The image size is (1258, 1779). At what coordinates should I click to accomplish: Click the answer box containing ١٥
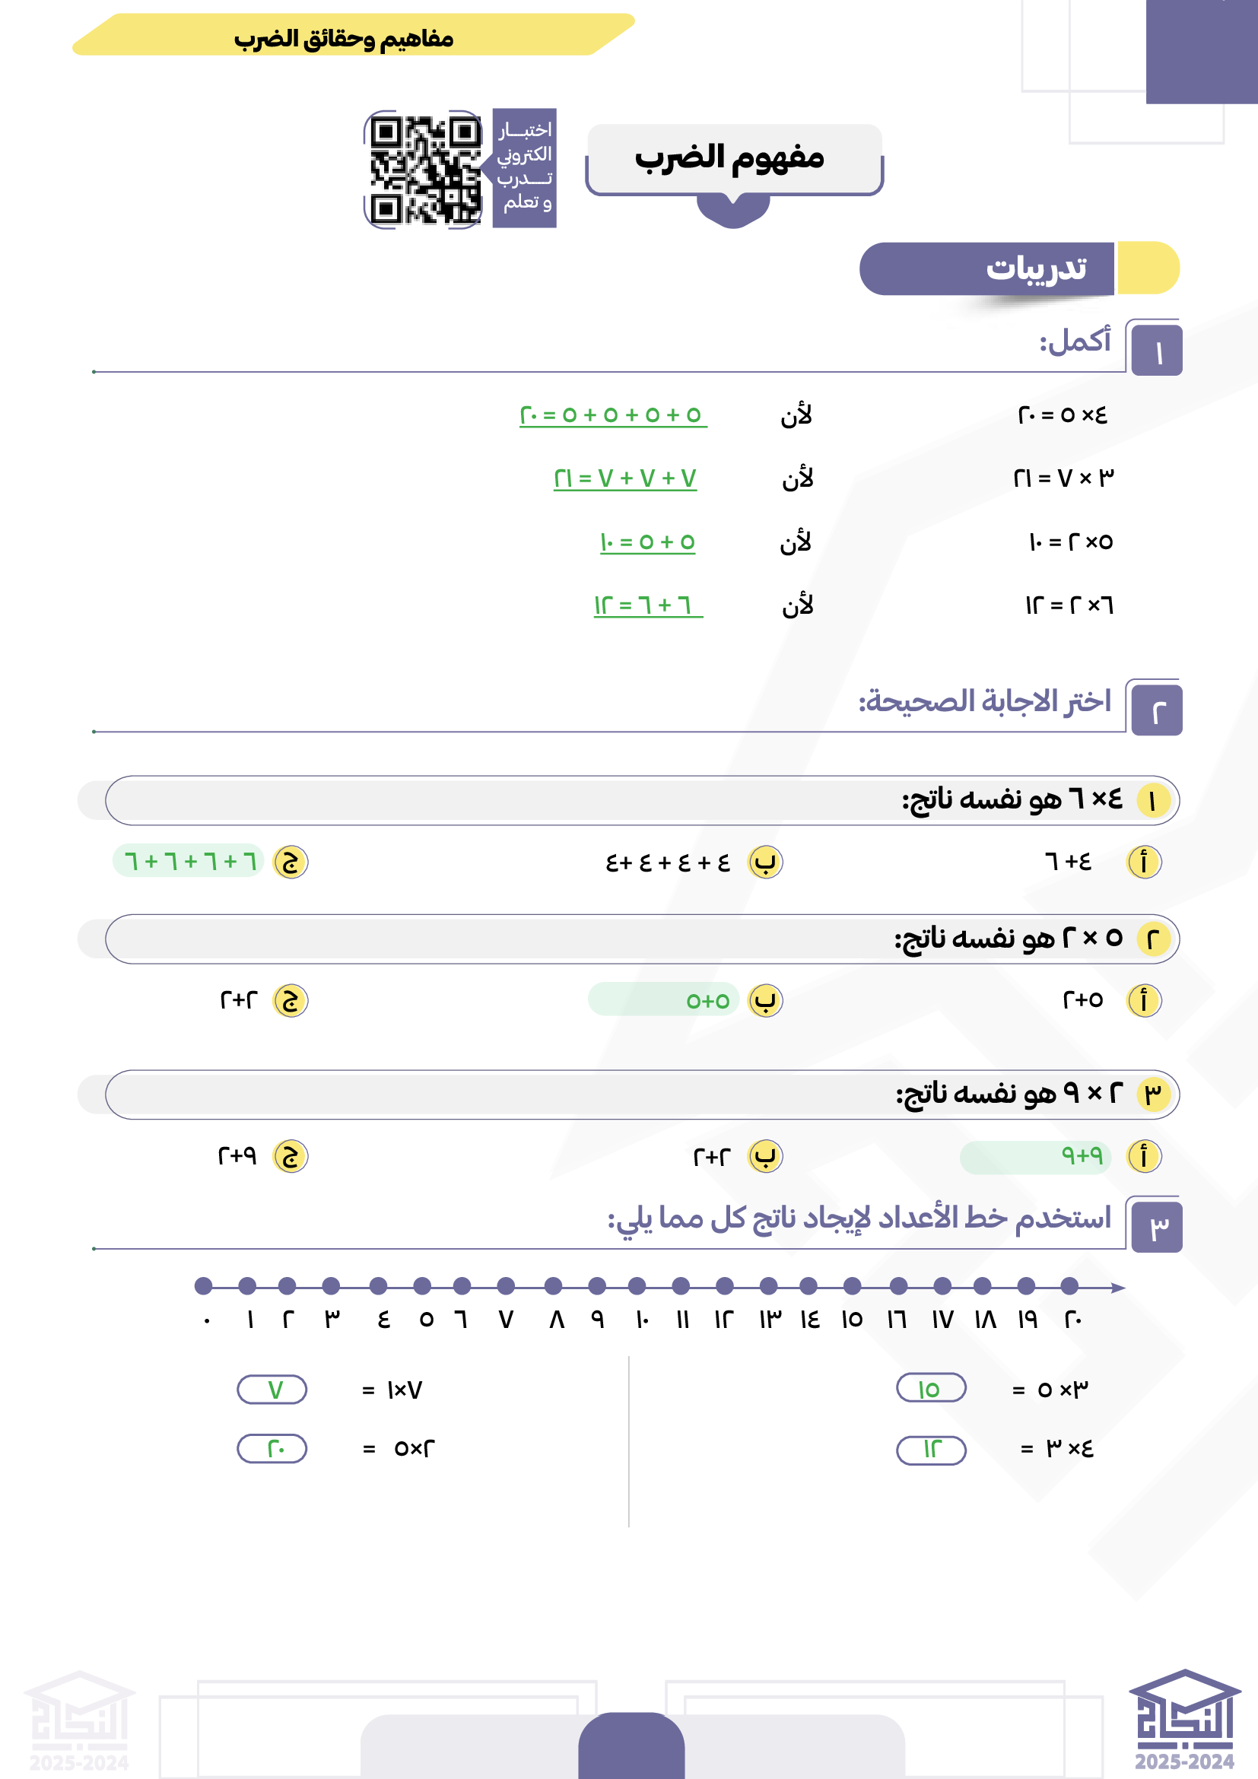point(930,1389)
